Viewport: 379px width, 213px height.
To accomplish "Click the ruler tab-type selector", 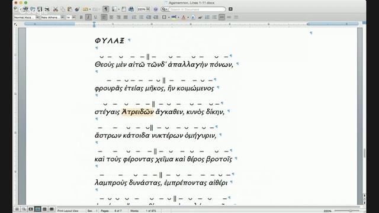I will pyautogui.click(x=16, y=24).
